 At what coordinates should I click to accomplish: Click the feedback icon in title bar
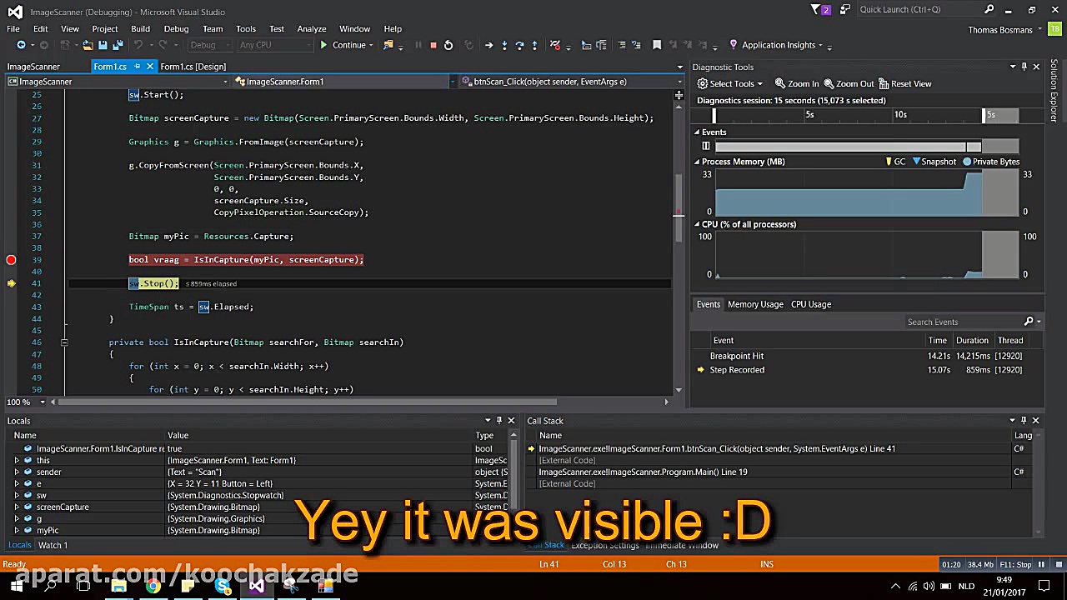coord(845,10)
